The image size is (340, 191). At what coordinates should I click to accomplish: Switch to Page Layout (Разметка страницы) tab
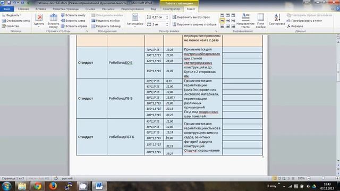pyautogui.click(x=65, y=9)
